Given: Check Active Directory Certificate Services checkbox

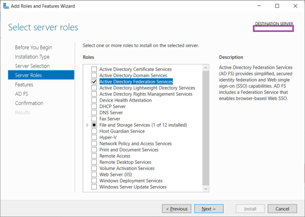Looking at the screenshot, I should pos(94,69).
